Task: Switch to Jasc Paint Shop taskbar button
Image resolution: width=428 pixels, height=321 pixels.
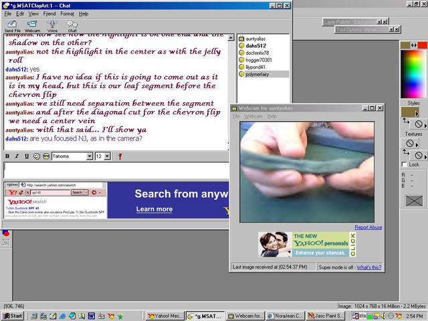Action: coord(325,316)
